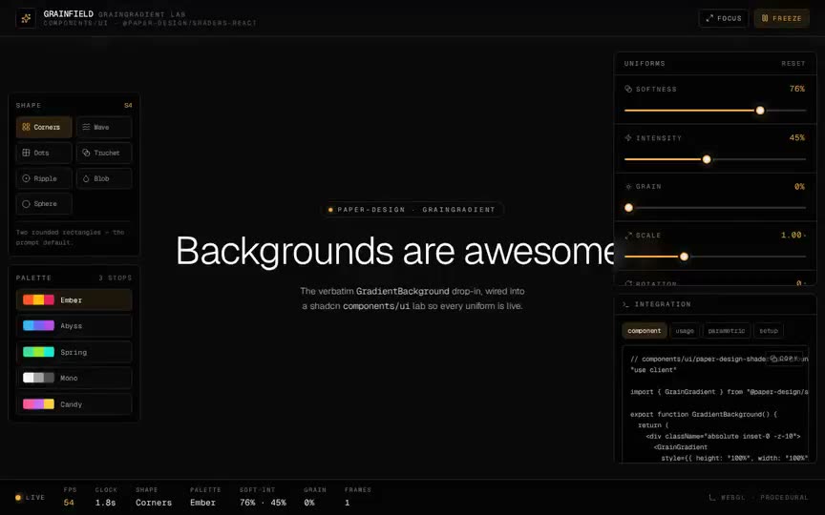
Task: Switch to the usage tab
Action: pyautogui.click(x=685, y=331)
